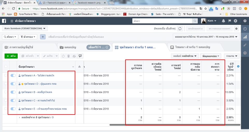The height and width of the screenshot is (132, 249).
Task: Check the select-all checkbox in table header
Action: 6,66
